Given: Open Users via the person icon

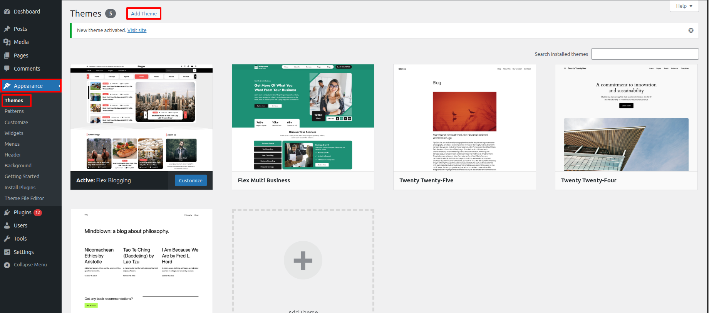Looking at the screenshot, I should (x=7, y=225).
